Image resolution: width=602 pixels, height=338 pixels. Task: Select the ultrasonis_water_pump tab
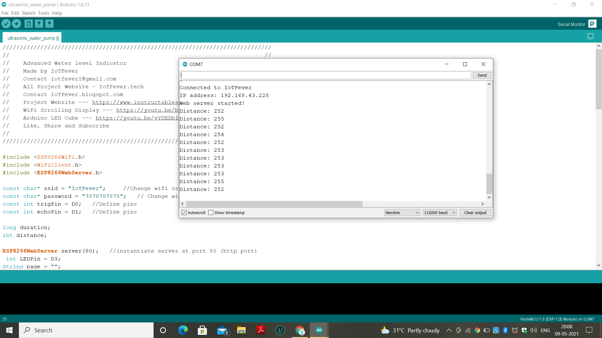click(x=33, y=38)
